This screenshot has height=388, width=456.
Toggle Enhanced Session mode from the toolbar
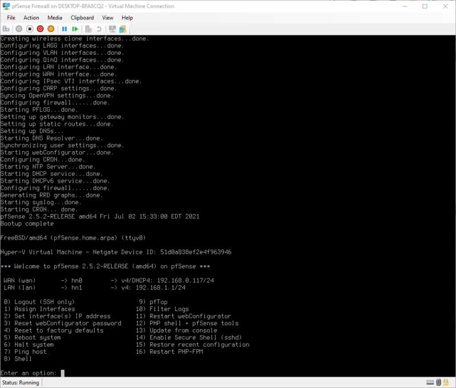112,29
